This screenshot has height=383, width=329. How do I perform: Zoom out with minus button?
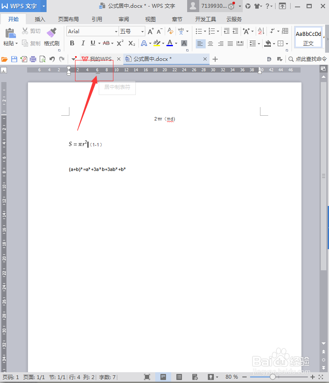point(244,377)
